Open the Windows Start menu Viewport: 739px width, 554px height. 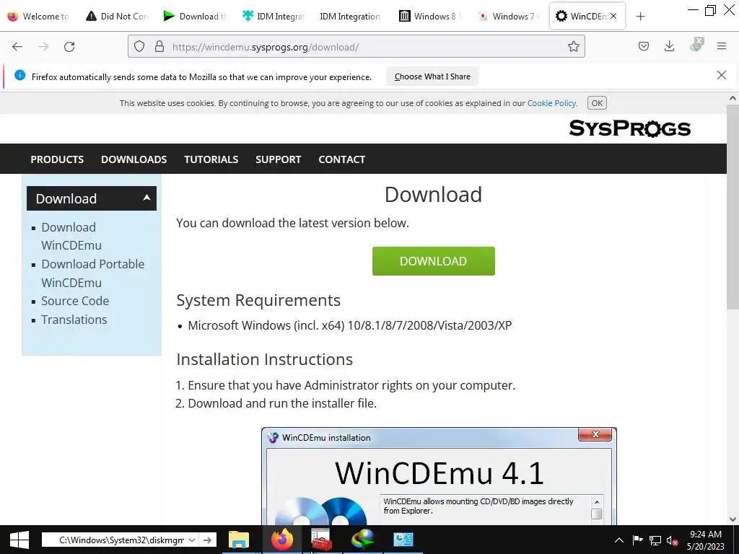[19, 540]
